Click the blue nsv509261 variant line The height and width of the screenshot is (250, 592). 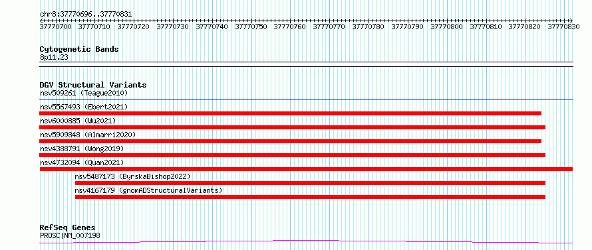pyautogui.click(x=306, y=99)
